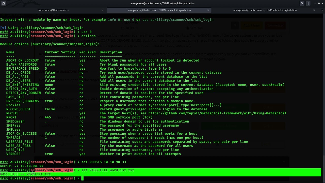325x183 pixels.
Task: Close the middle metasploitexploitation tab
Action: point(208,10)
